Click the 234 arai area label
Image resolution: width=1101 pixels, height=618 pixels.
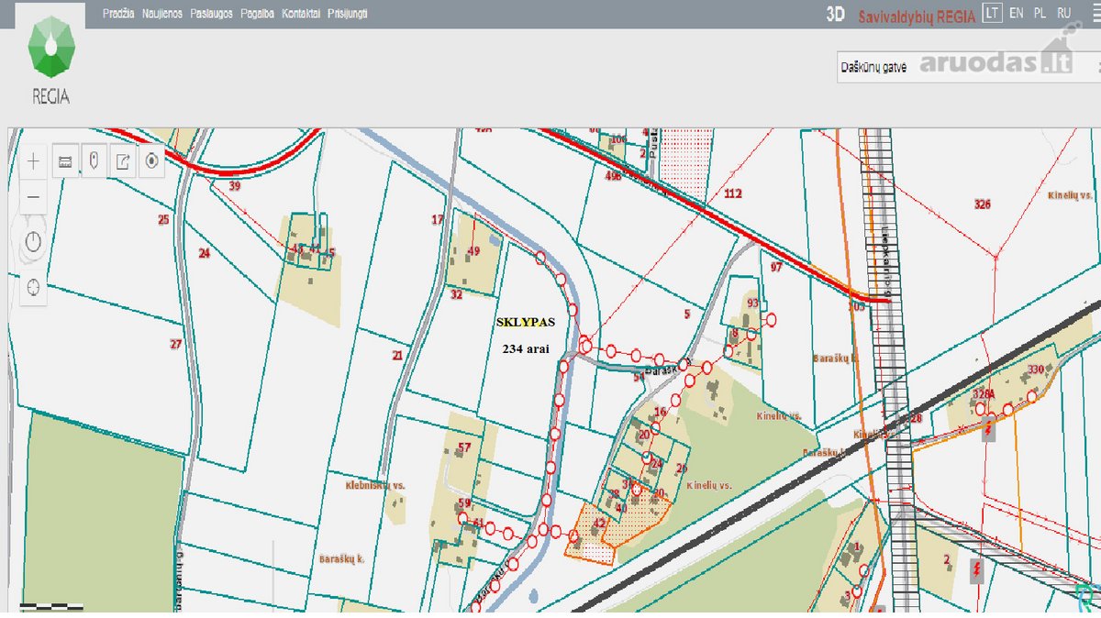[x=525, y=348]
